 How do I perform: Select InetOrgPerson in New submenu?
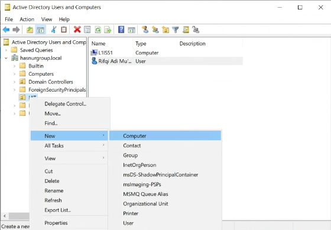165,165
